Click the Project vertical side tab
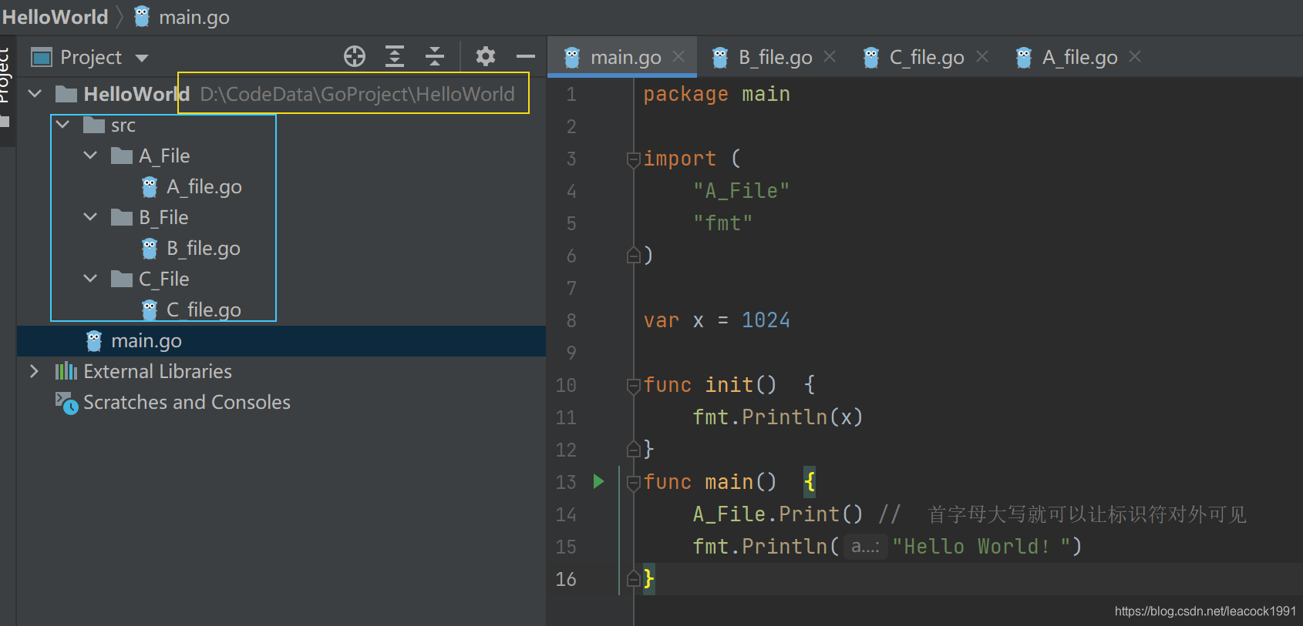Screen dimensions: 1303x626 click(6, 77)
